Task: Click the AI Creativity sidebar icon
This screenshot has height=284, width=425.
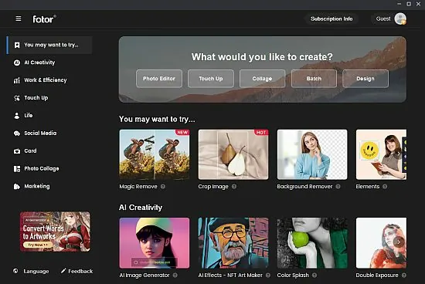Action: click(x=17, y=63)
